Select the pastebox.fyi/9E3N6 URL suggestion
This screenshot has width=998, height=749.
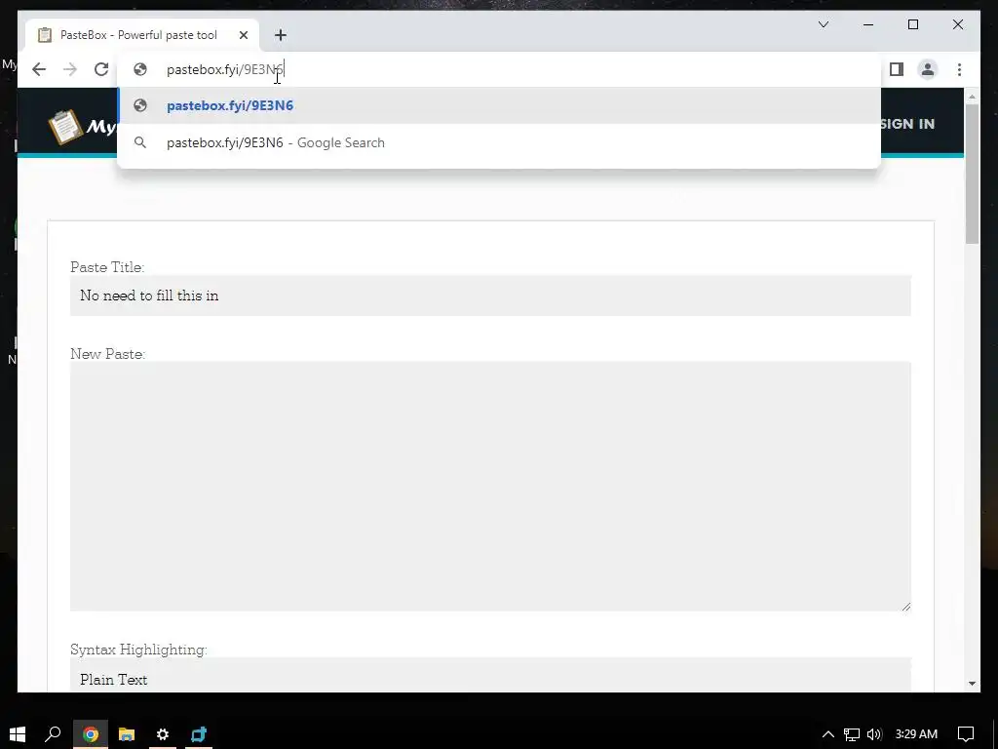(x=499, y=105)
